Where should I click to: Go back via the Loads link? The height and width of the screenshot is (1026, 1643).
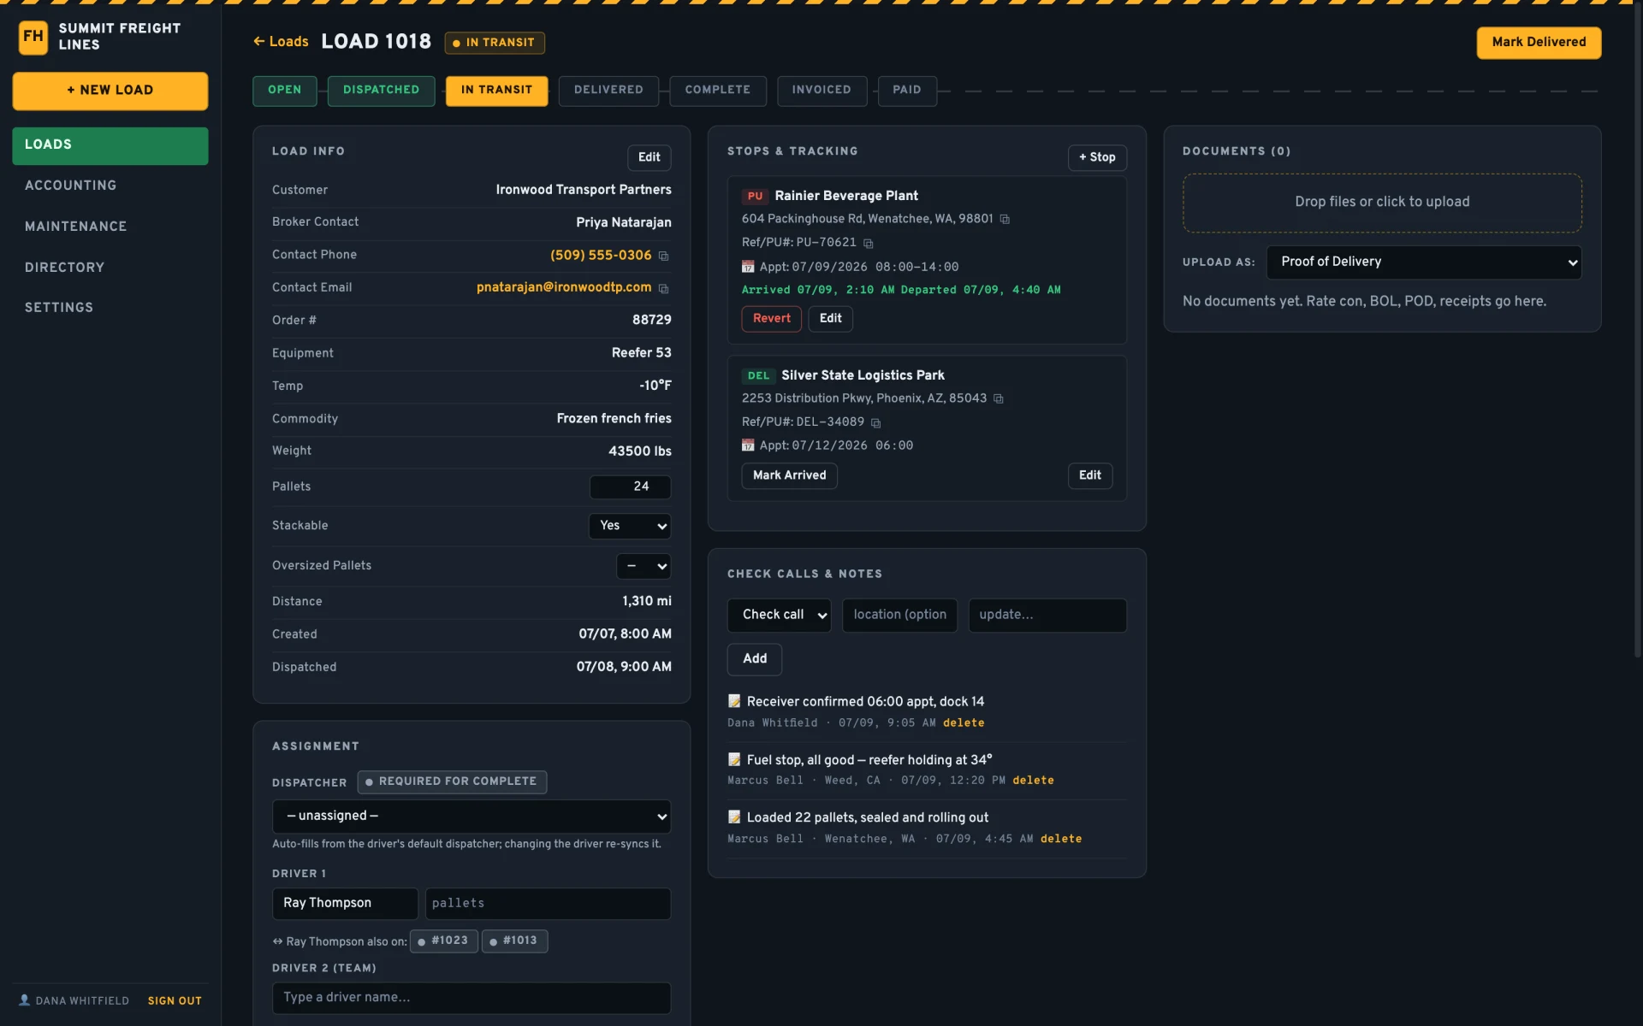pos(281,42)
